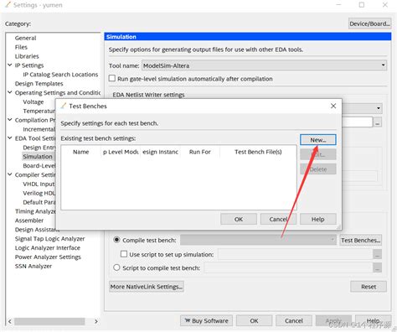Click New... in the Test Benches dialog
Image resolution: width=397 pixels, height=332 pixels.
318,140
